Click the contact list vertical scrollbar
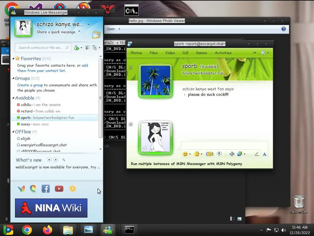Viewport: 314px width, 236px height. point(101,98)
